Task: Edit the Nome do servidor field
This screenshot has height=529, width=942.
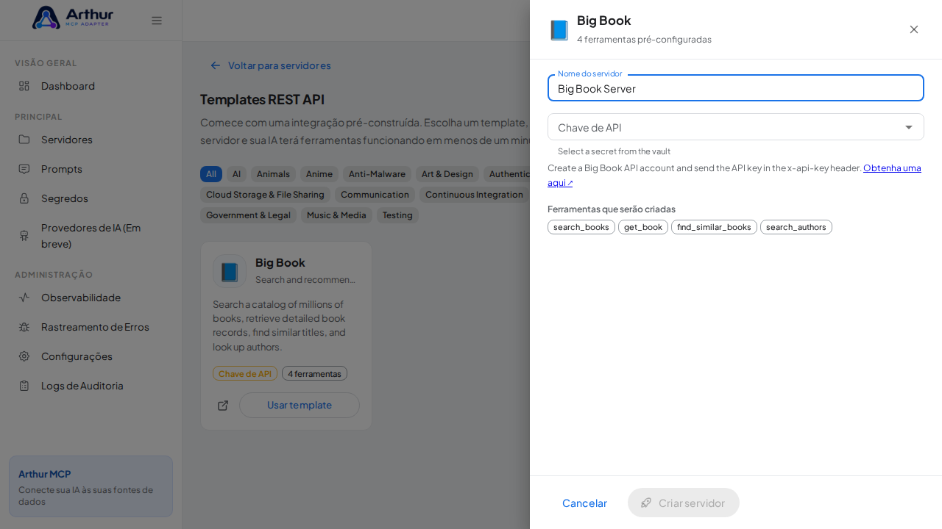Action: [736, 88]
